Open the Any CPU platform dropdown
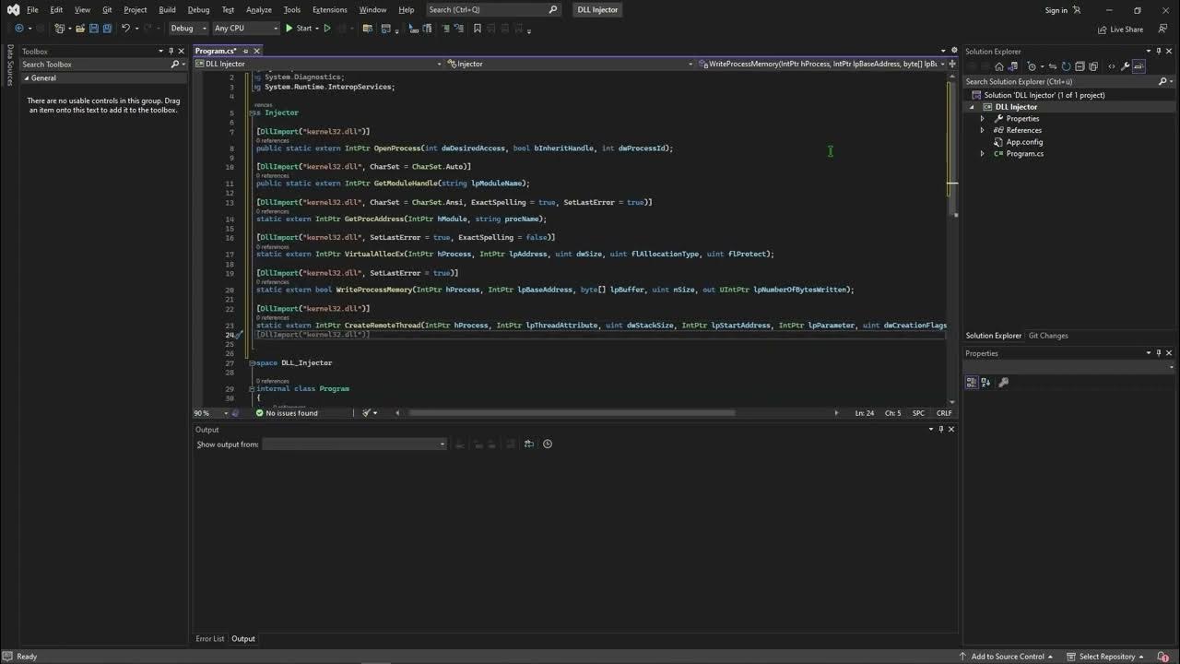Screen dimensions: 1180x664 (246, 29)
